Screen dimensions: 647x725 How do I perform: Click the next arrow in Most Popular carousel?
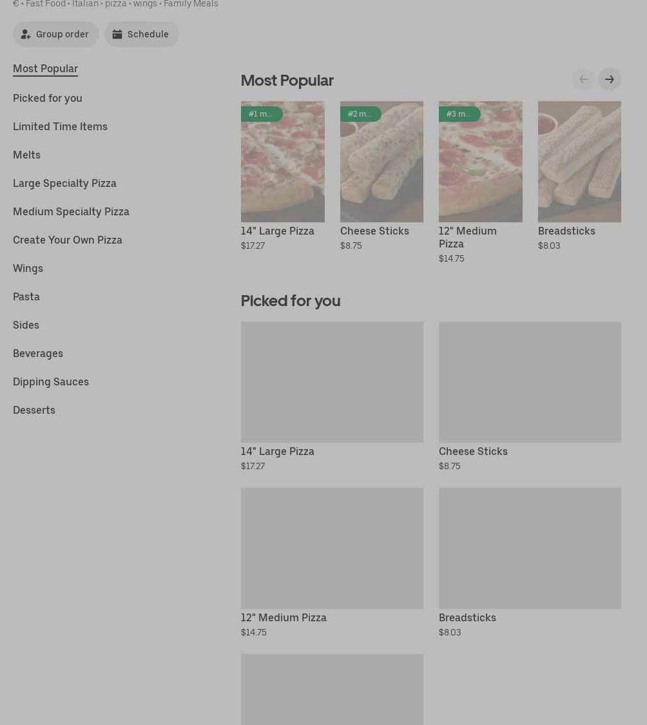(x=609, y=79)
